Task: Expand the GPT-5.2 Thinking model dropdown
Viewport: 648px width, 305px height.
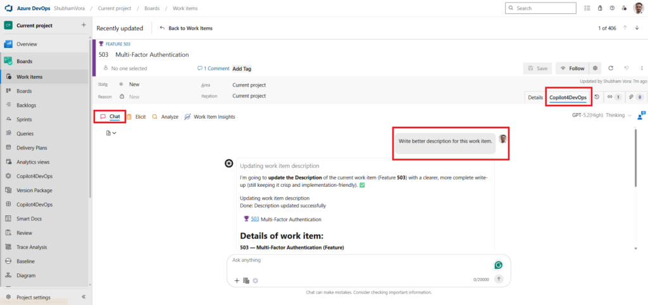Action: tap(602, 116)
